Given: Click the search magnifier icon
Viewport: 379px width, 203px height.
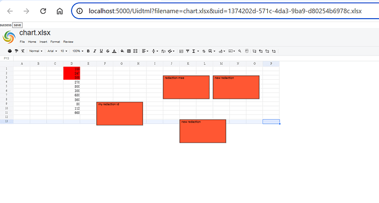Looking at the screenshot, I should pos(240,51).
